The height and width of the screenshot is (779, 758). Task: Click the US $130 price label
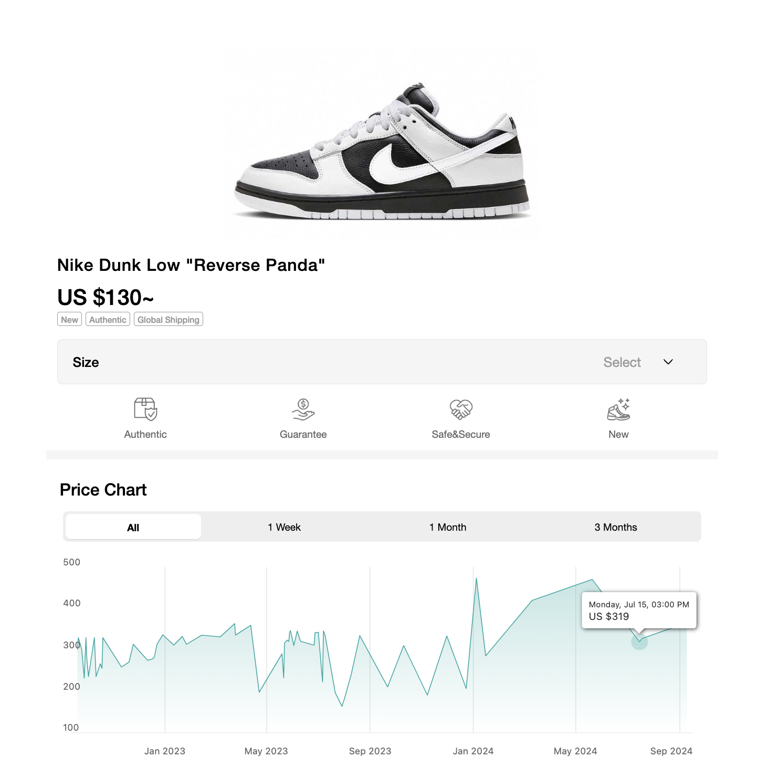tap(105, 298)
